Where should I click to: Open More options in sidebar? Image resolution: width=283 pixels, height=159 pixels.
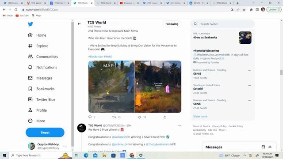coord(36,121)
